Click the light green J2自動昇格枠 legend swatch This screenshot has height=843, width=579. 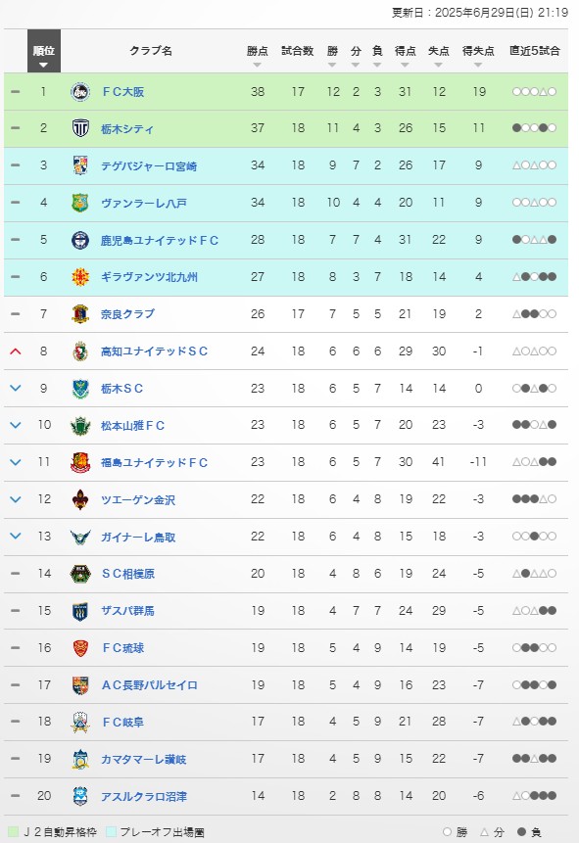click(13, 832)
